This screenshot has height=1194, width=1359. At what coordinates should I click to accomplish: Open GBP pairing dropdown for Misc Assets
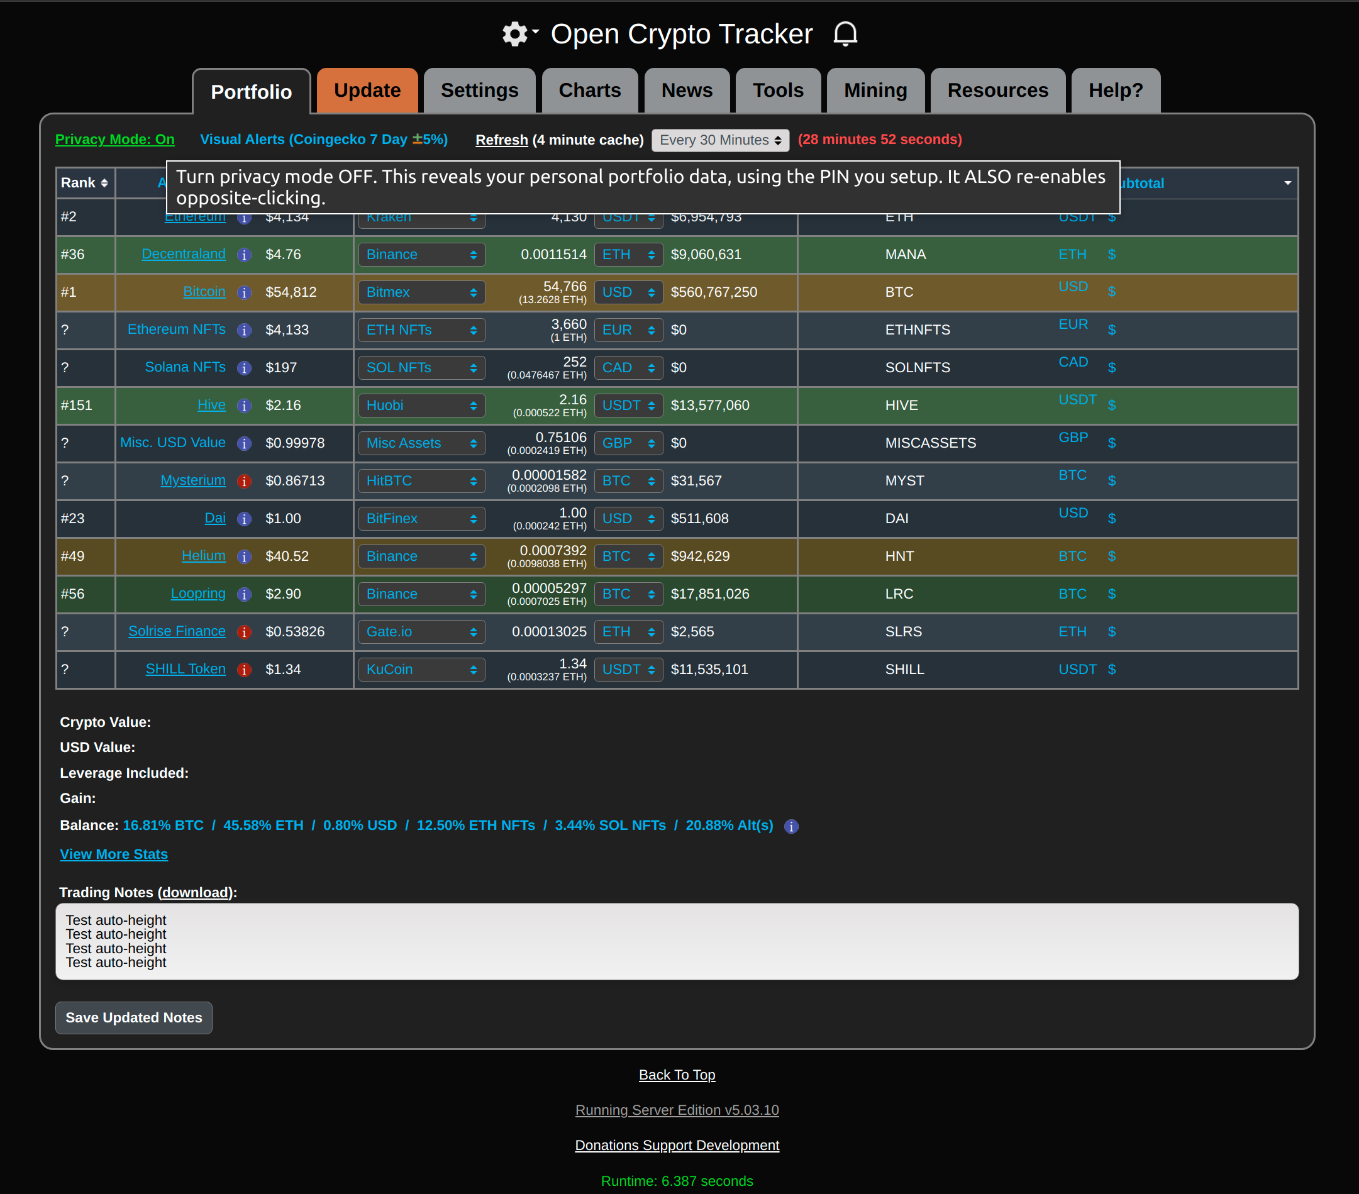pyautogui.click(x=628, y=443)
